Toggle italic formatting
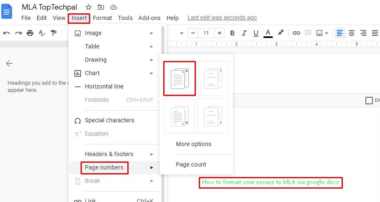Viewport: 380px width, 202px height. [244, 33]
